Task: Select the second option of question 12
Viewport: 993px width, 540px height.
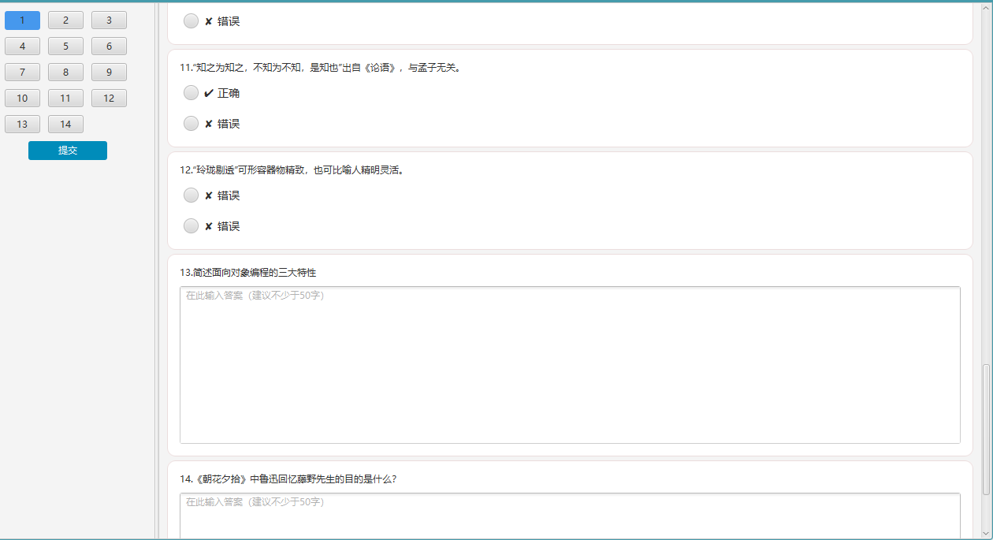Action: pos(191,226)
